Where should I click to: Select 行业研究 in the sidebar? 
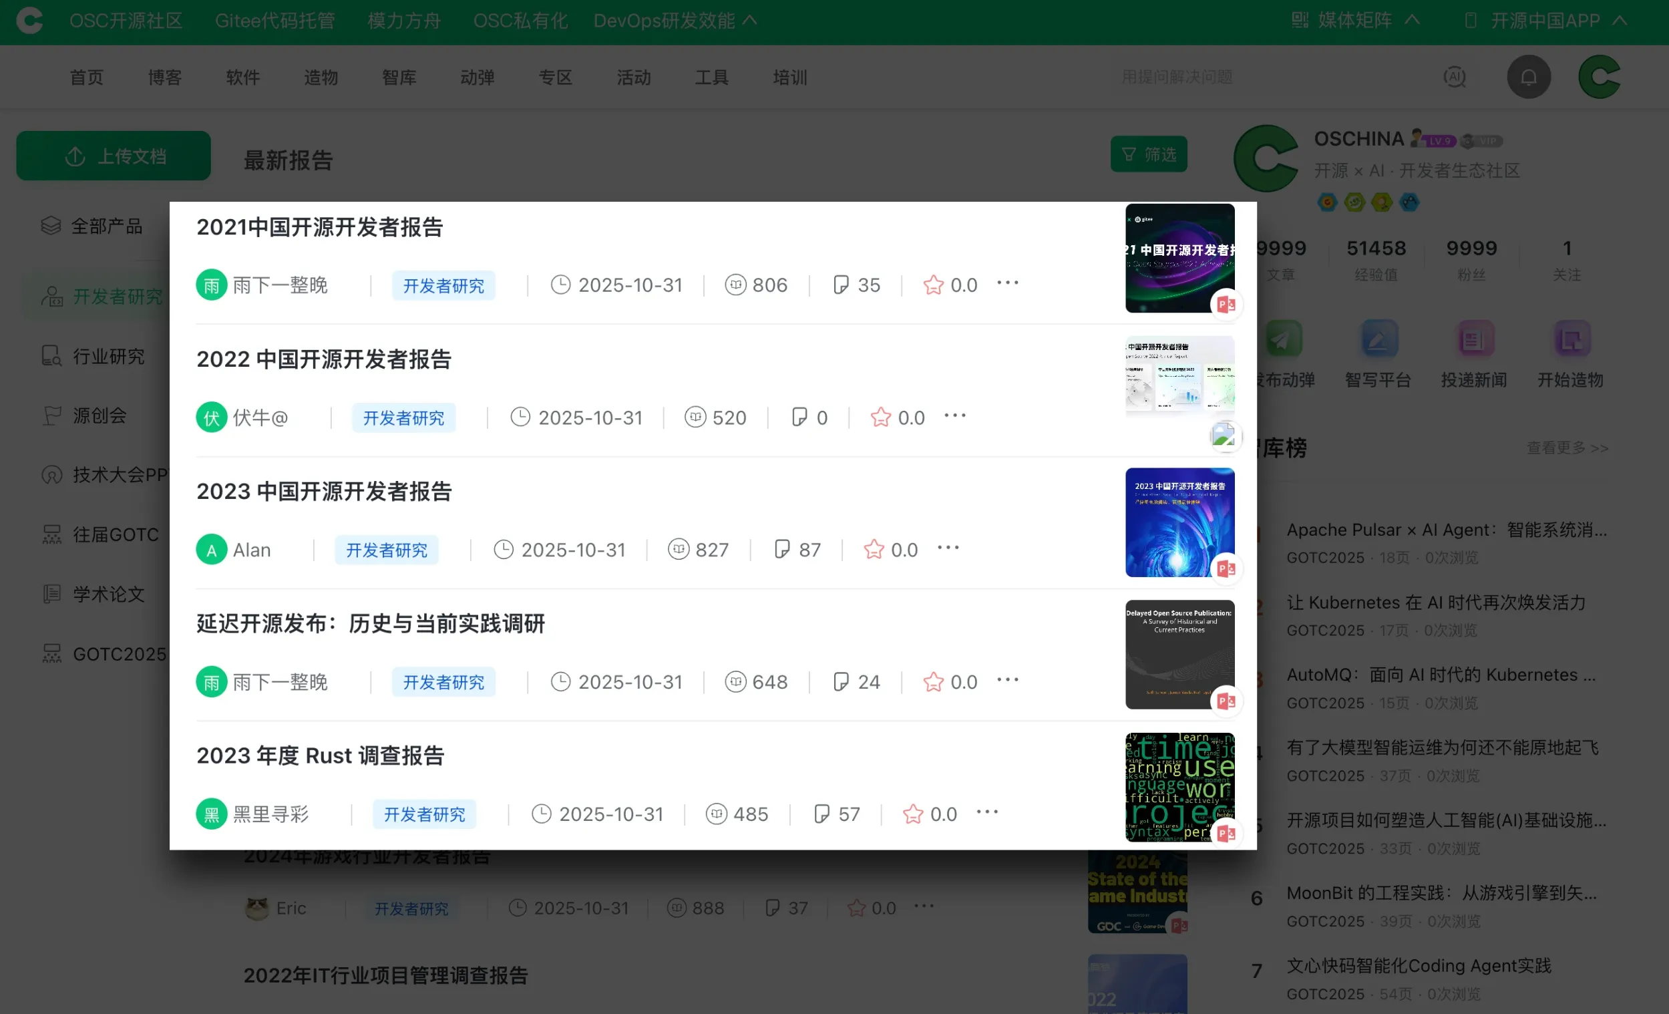coord(108,356)
